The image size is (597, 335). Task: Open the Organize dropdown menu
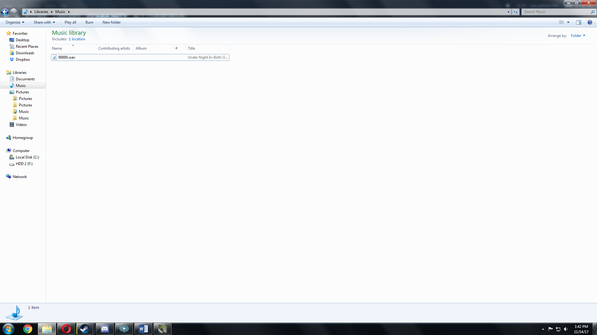click(x=15, y=22)
